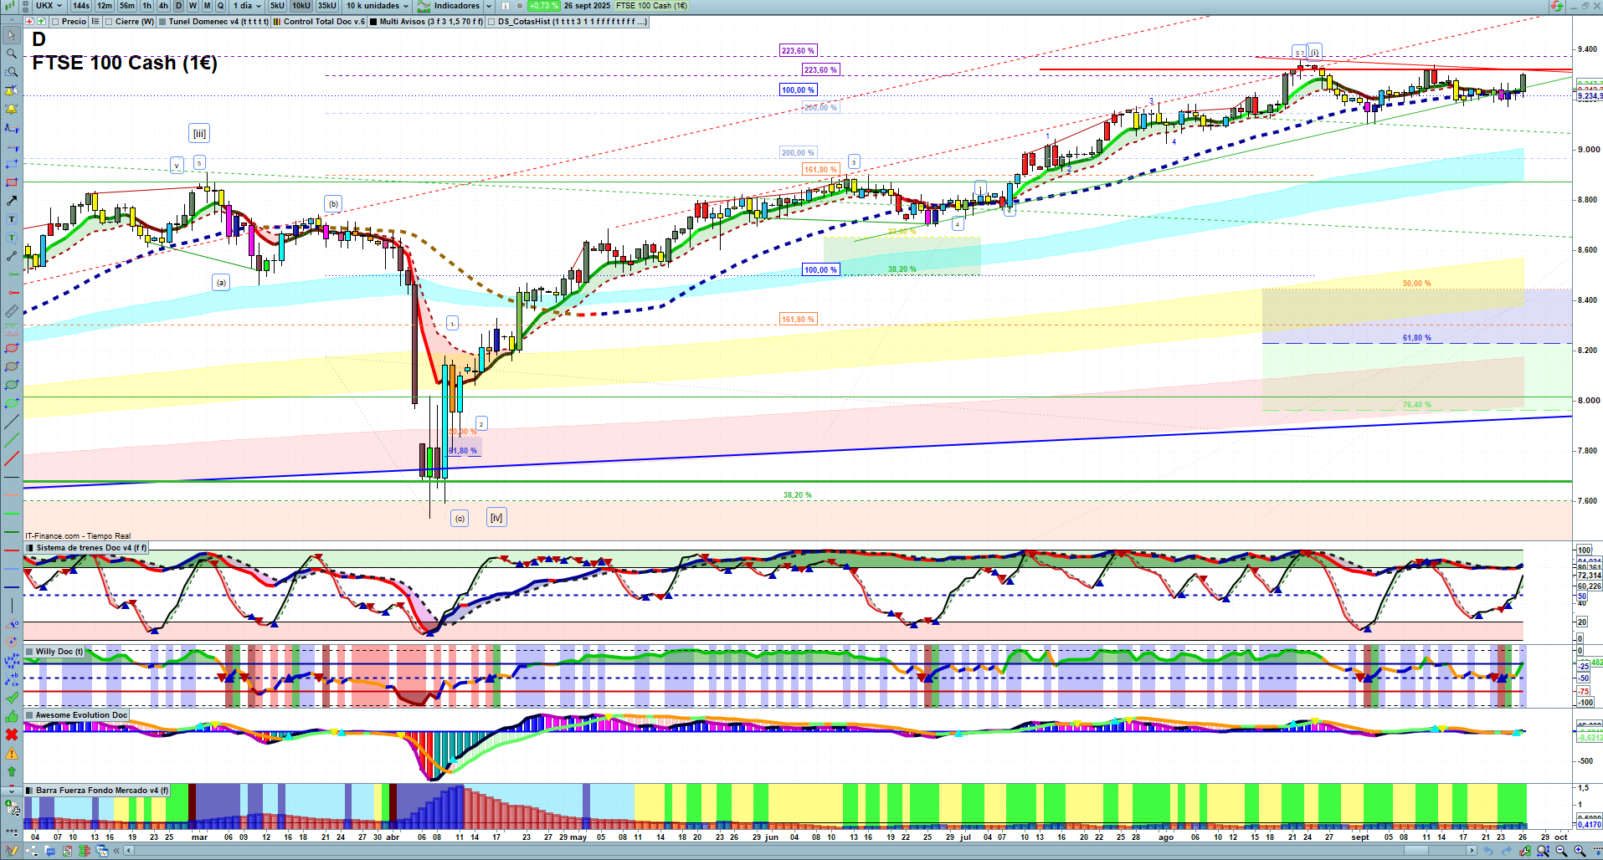Select the 144s timeframe
The image size is (1603, 860).
[x=81, y=6]
